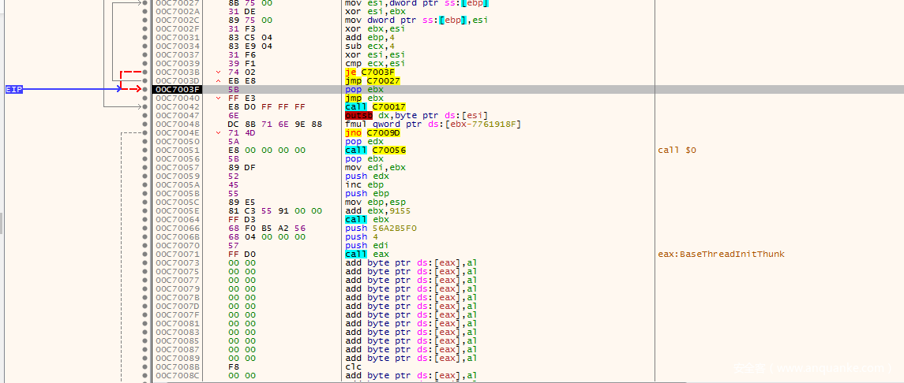Screen dimensions: 904x383
Task: Select the jmp ebx instruction
Action: point(365,99)
